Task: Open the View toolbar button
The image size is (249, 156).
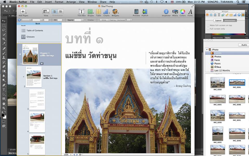Action: click(x=46, y=12)
